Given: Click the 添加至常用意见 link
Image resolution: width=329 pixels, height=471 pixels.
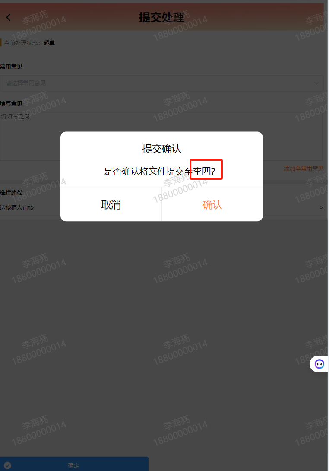Looking at the screenshot, I should click(x=304, y=169).
